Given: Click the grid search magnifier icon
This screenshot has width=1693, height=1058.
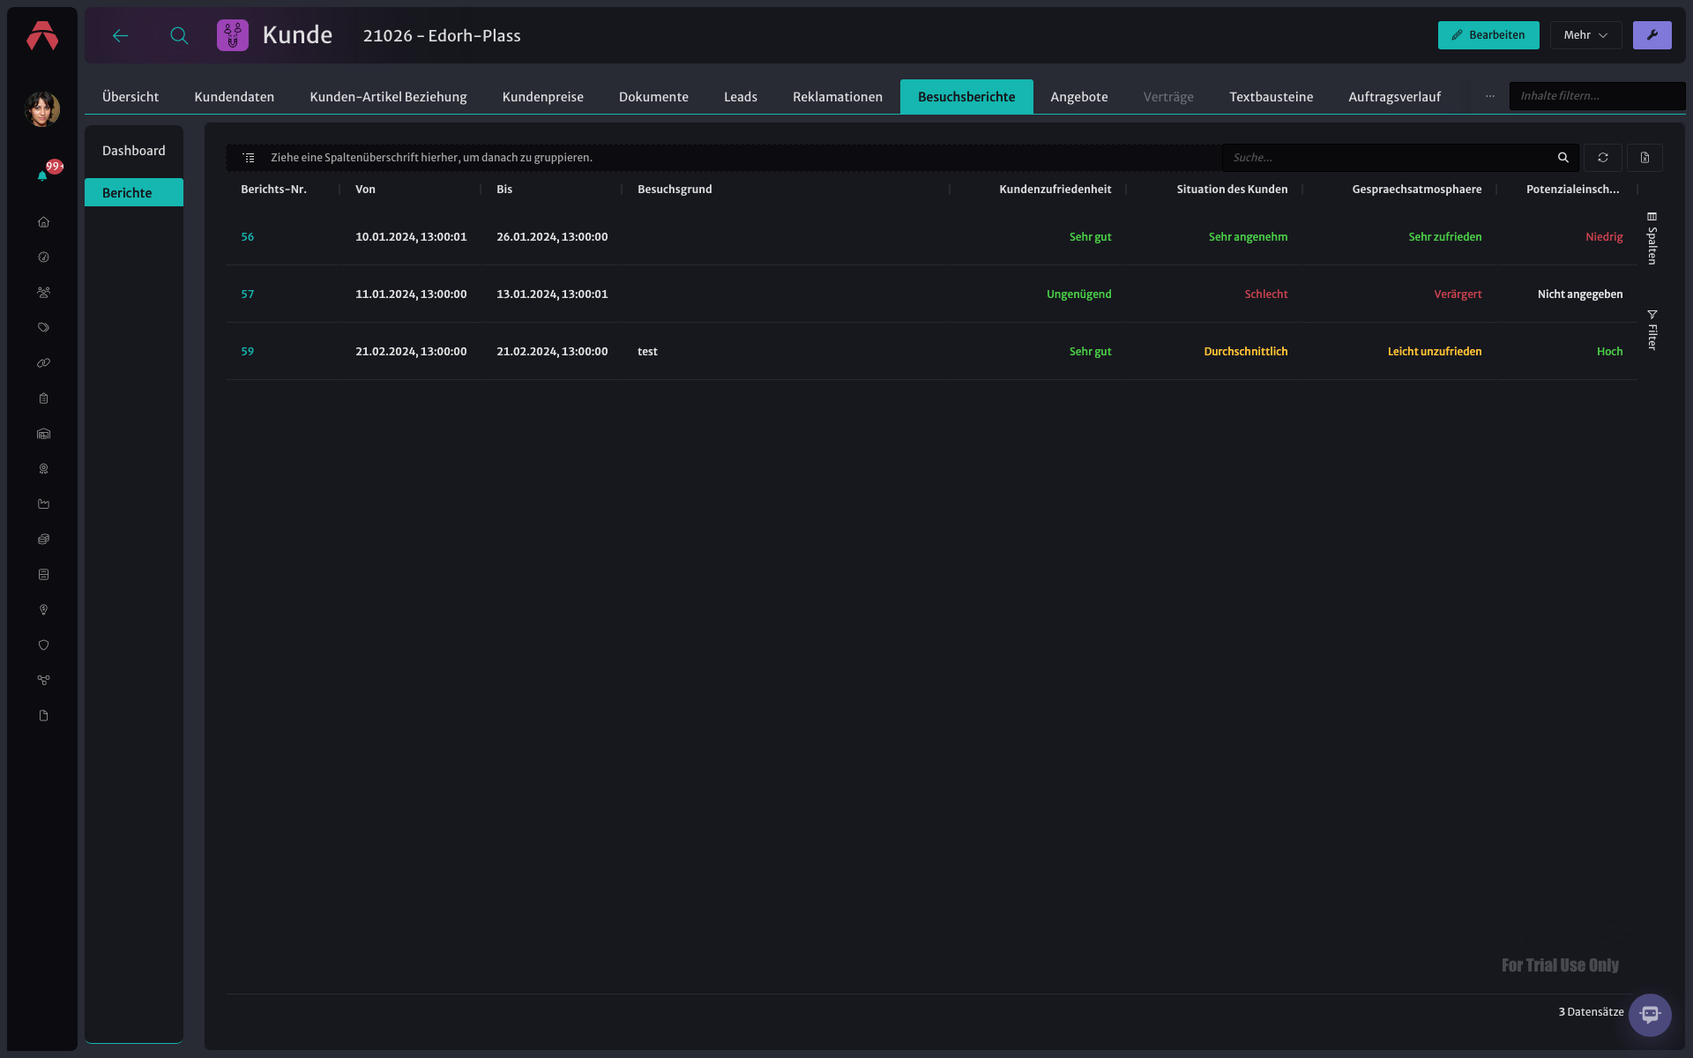Looking at the screenshot, I should pyautogui.click(x=1563, y=158).
